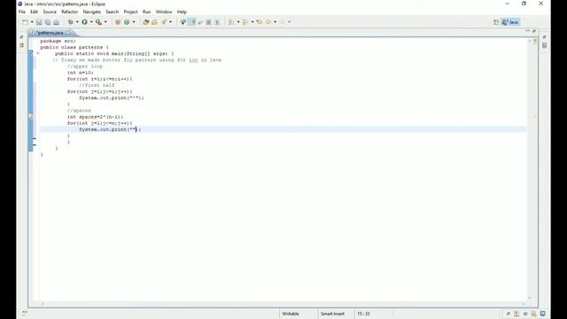Select the Java perspective button

pos(510,22)
